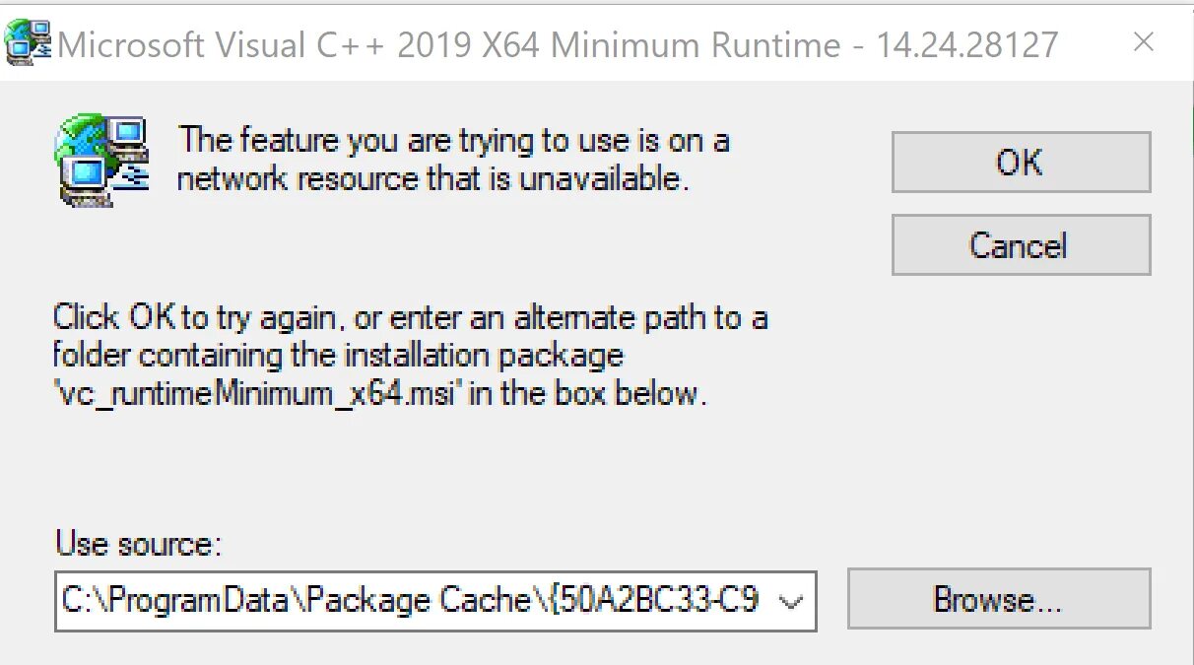Click the Microsoft Visual C++ 2019 title text
The image size is (1194, 665).
click(266, 44)
